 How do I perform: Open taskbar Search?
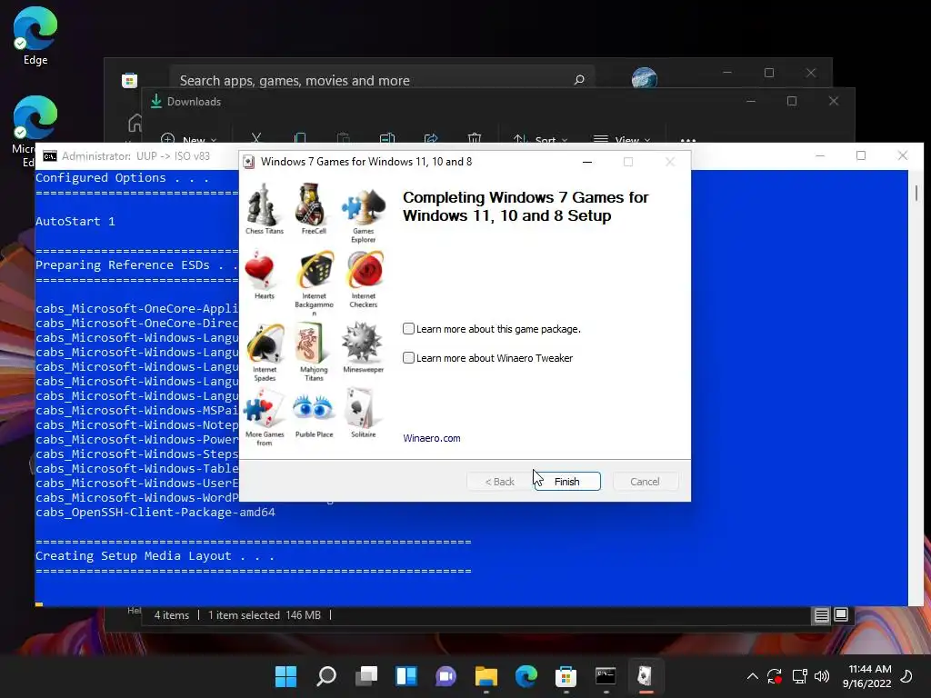(326, 676)
